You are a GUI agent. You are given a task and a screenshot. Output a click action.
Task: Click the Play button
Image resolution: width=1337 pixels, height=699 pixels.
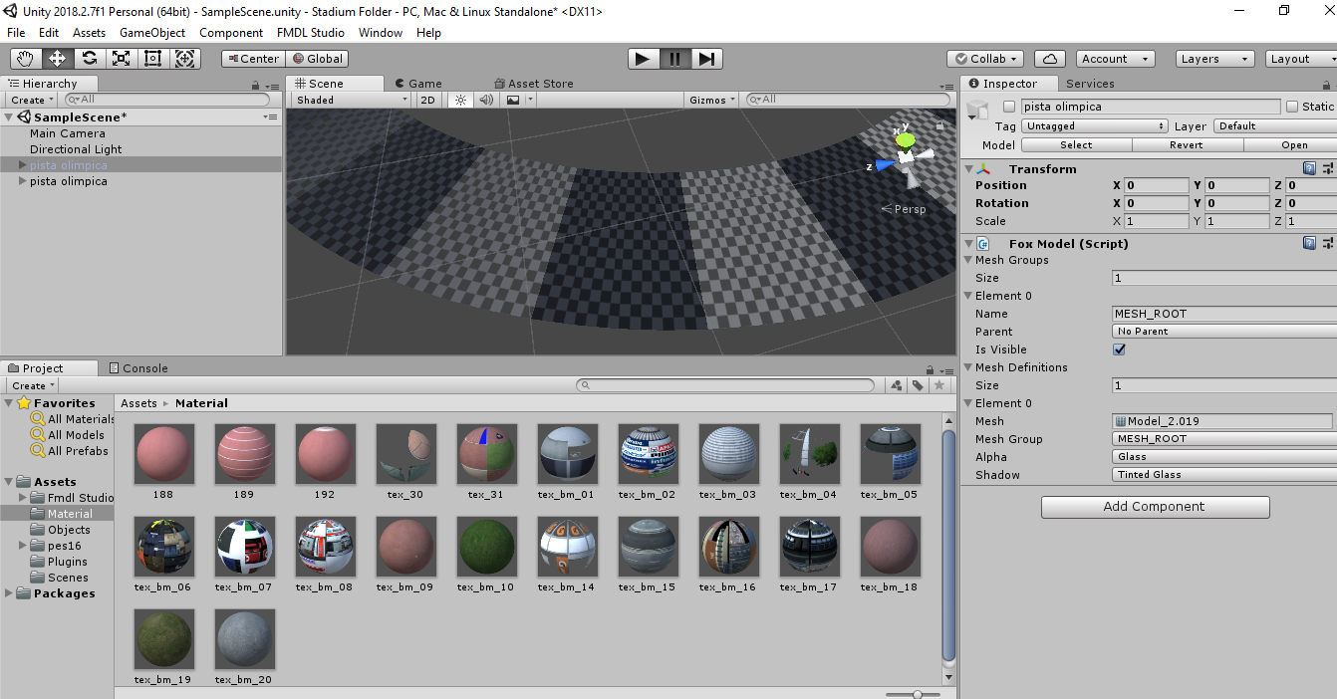pyautogui.click(x=643, y=59)
